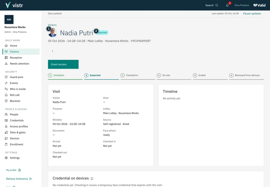Open Nadia Putri's face photo thumbnail
Viewport: 270px width, 187px height.
(x=53, y=33)
